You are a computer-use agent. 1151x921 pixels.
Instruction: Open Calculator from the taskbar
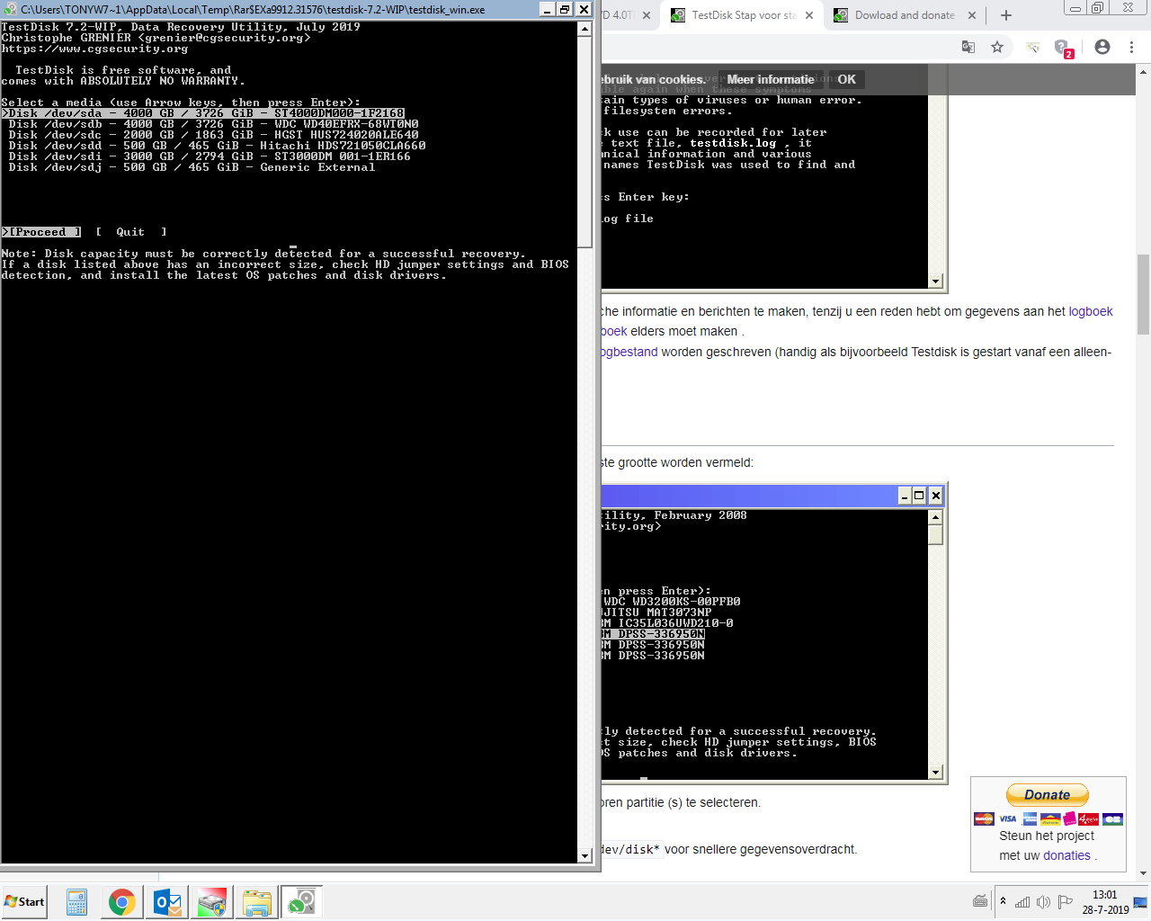77,902
